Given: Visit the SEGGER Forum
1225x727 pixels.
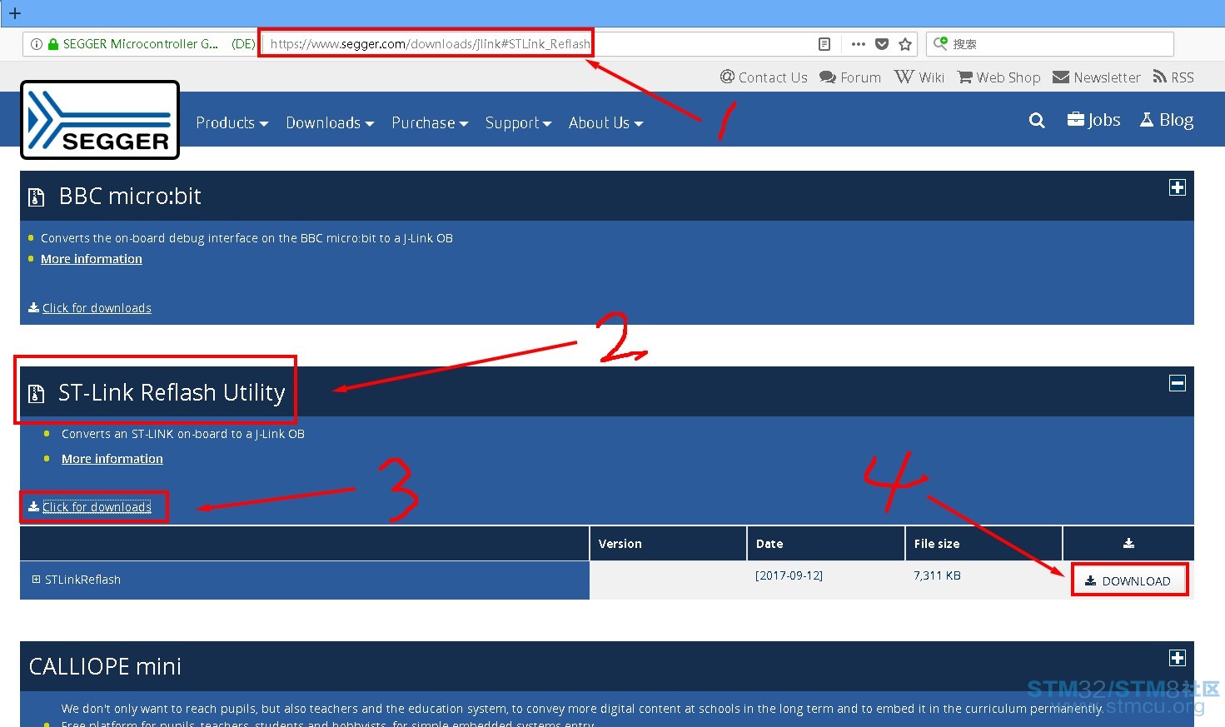Looking at the screenshot, I should pyautogui.click(x=850, y=77).
